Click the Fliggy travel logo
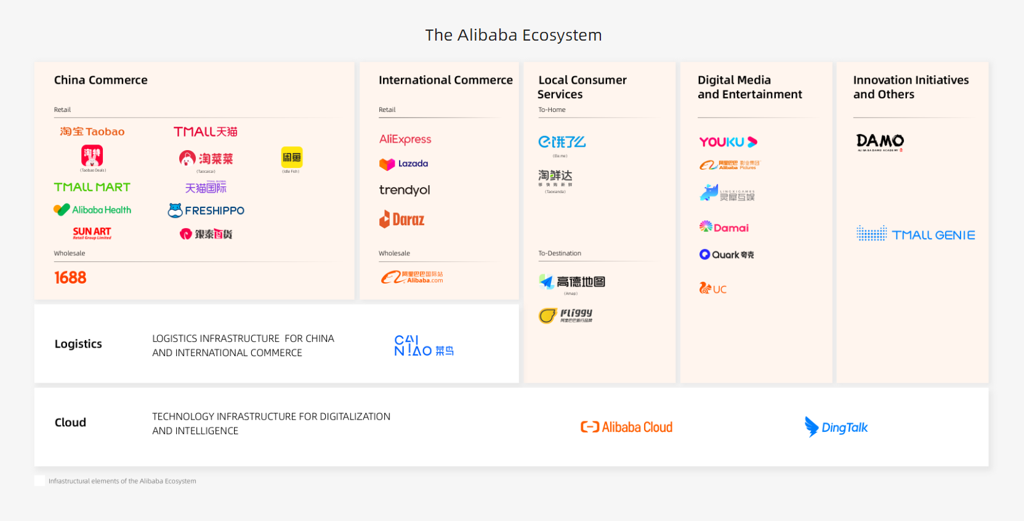The height and width of the screenshot is (521, 1024). 565,316
